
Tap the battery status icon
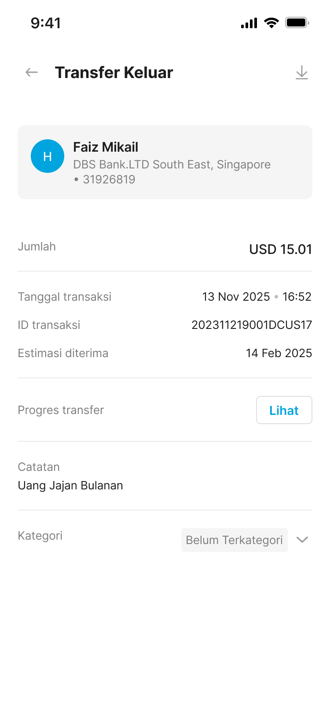[x=297, y=23]
